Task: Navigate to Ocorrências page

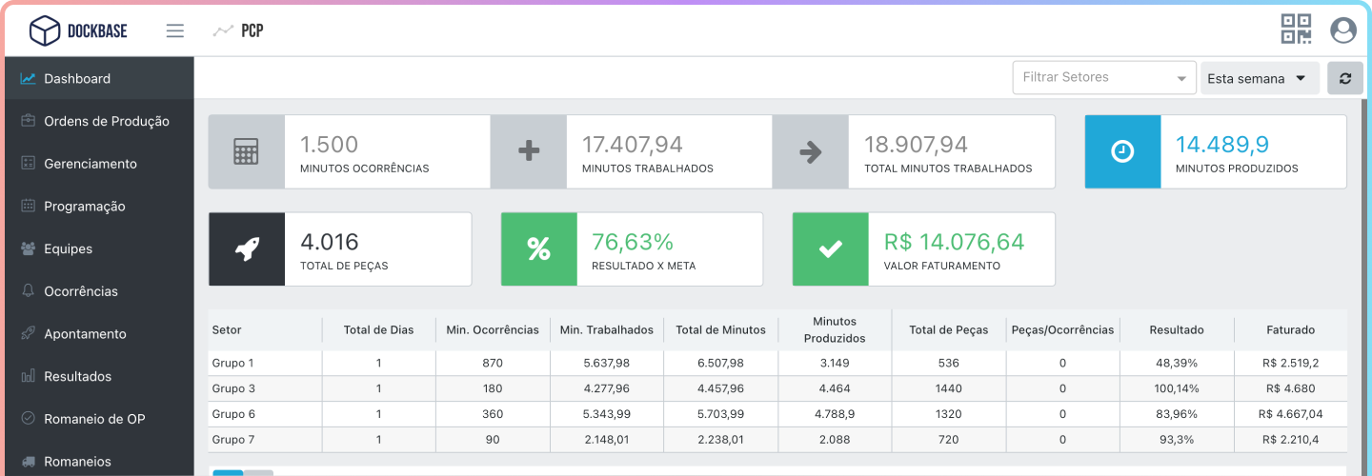Action: pyautogui.click(x=80, y=291)
